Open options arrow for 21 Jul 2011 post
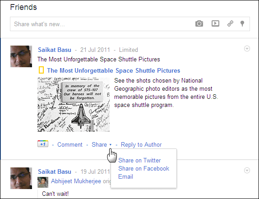 pos(247,49)
